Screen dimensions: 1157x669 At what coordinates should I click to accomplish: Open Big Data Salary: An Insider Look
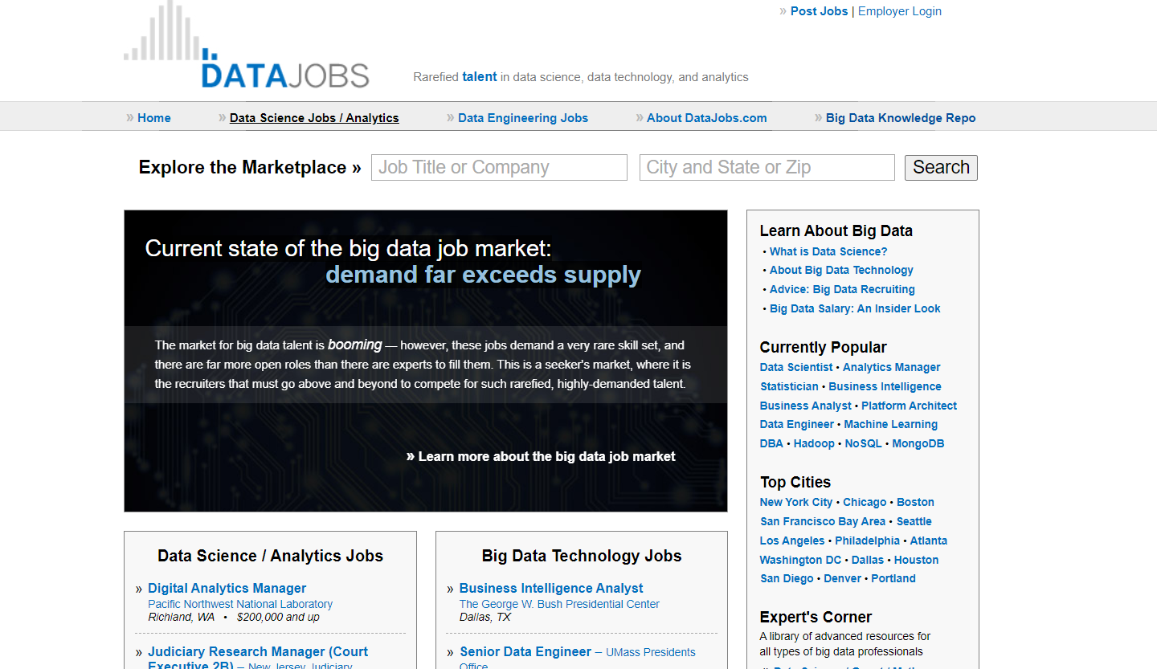pos(855,308)
